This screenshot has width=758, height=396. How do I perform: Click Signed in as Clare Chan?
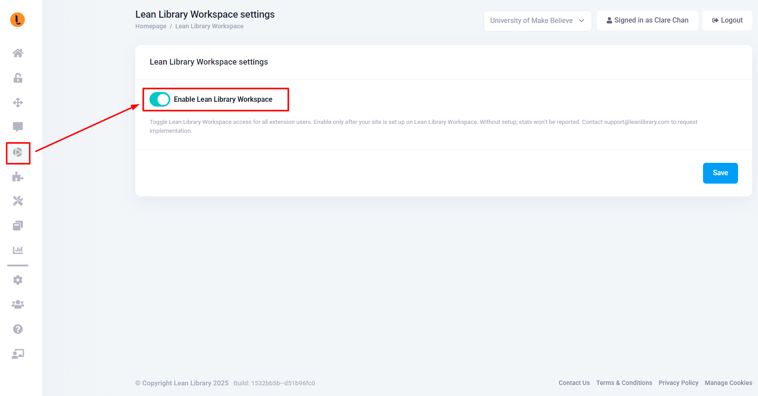click(x=647, y=20)
